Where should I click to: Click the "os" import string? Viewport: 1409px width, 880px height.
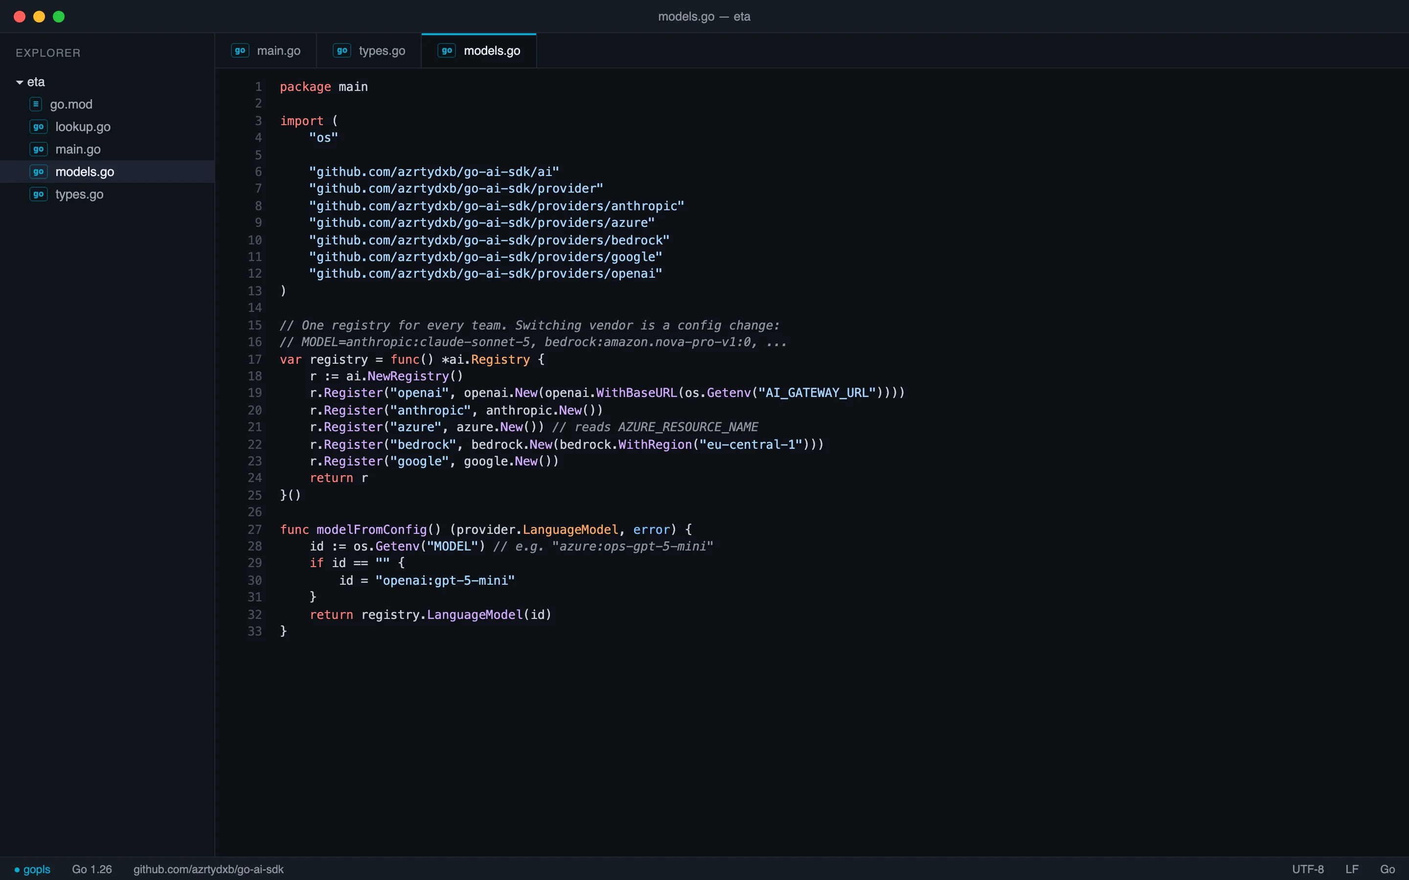coord(324,137)
